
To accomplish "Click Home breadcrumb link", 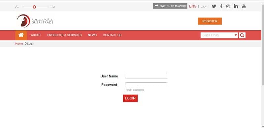I will 19,44.
